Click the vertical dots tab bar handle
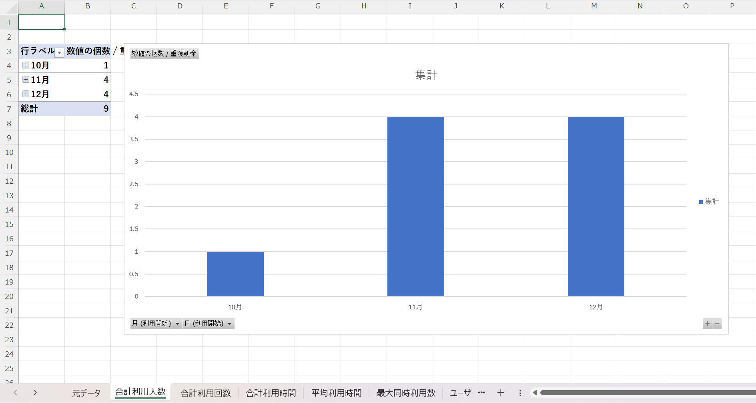756x403 pixels. click(520, 393)
